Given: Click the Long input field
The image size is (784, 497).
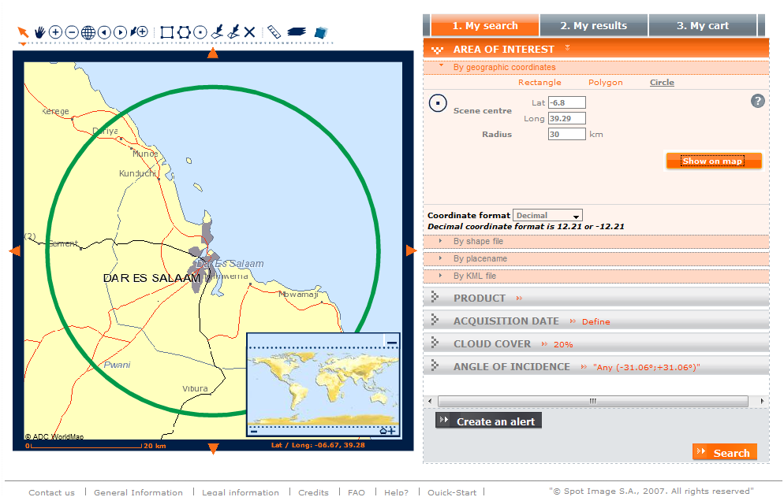Looking at the screenshot, I should tap(567, 118).
